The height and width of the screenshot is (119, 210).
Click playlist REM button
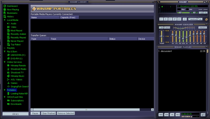166,115
